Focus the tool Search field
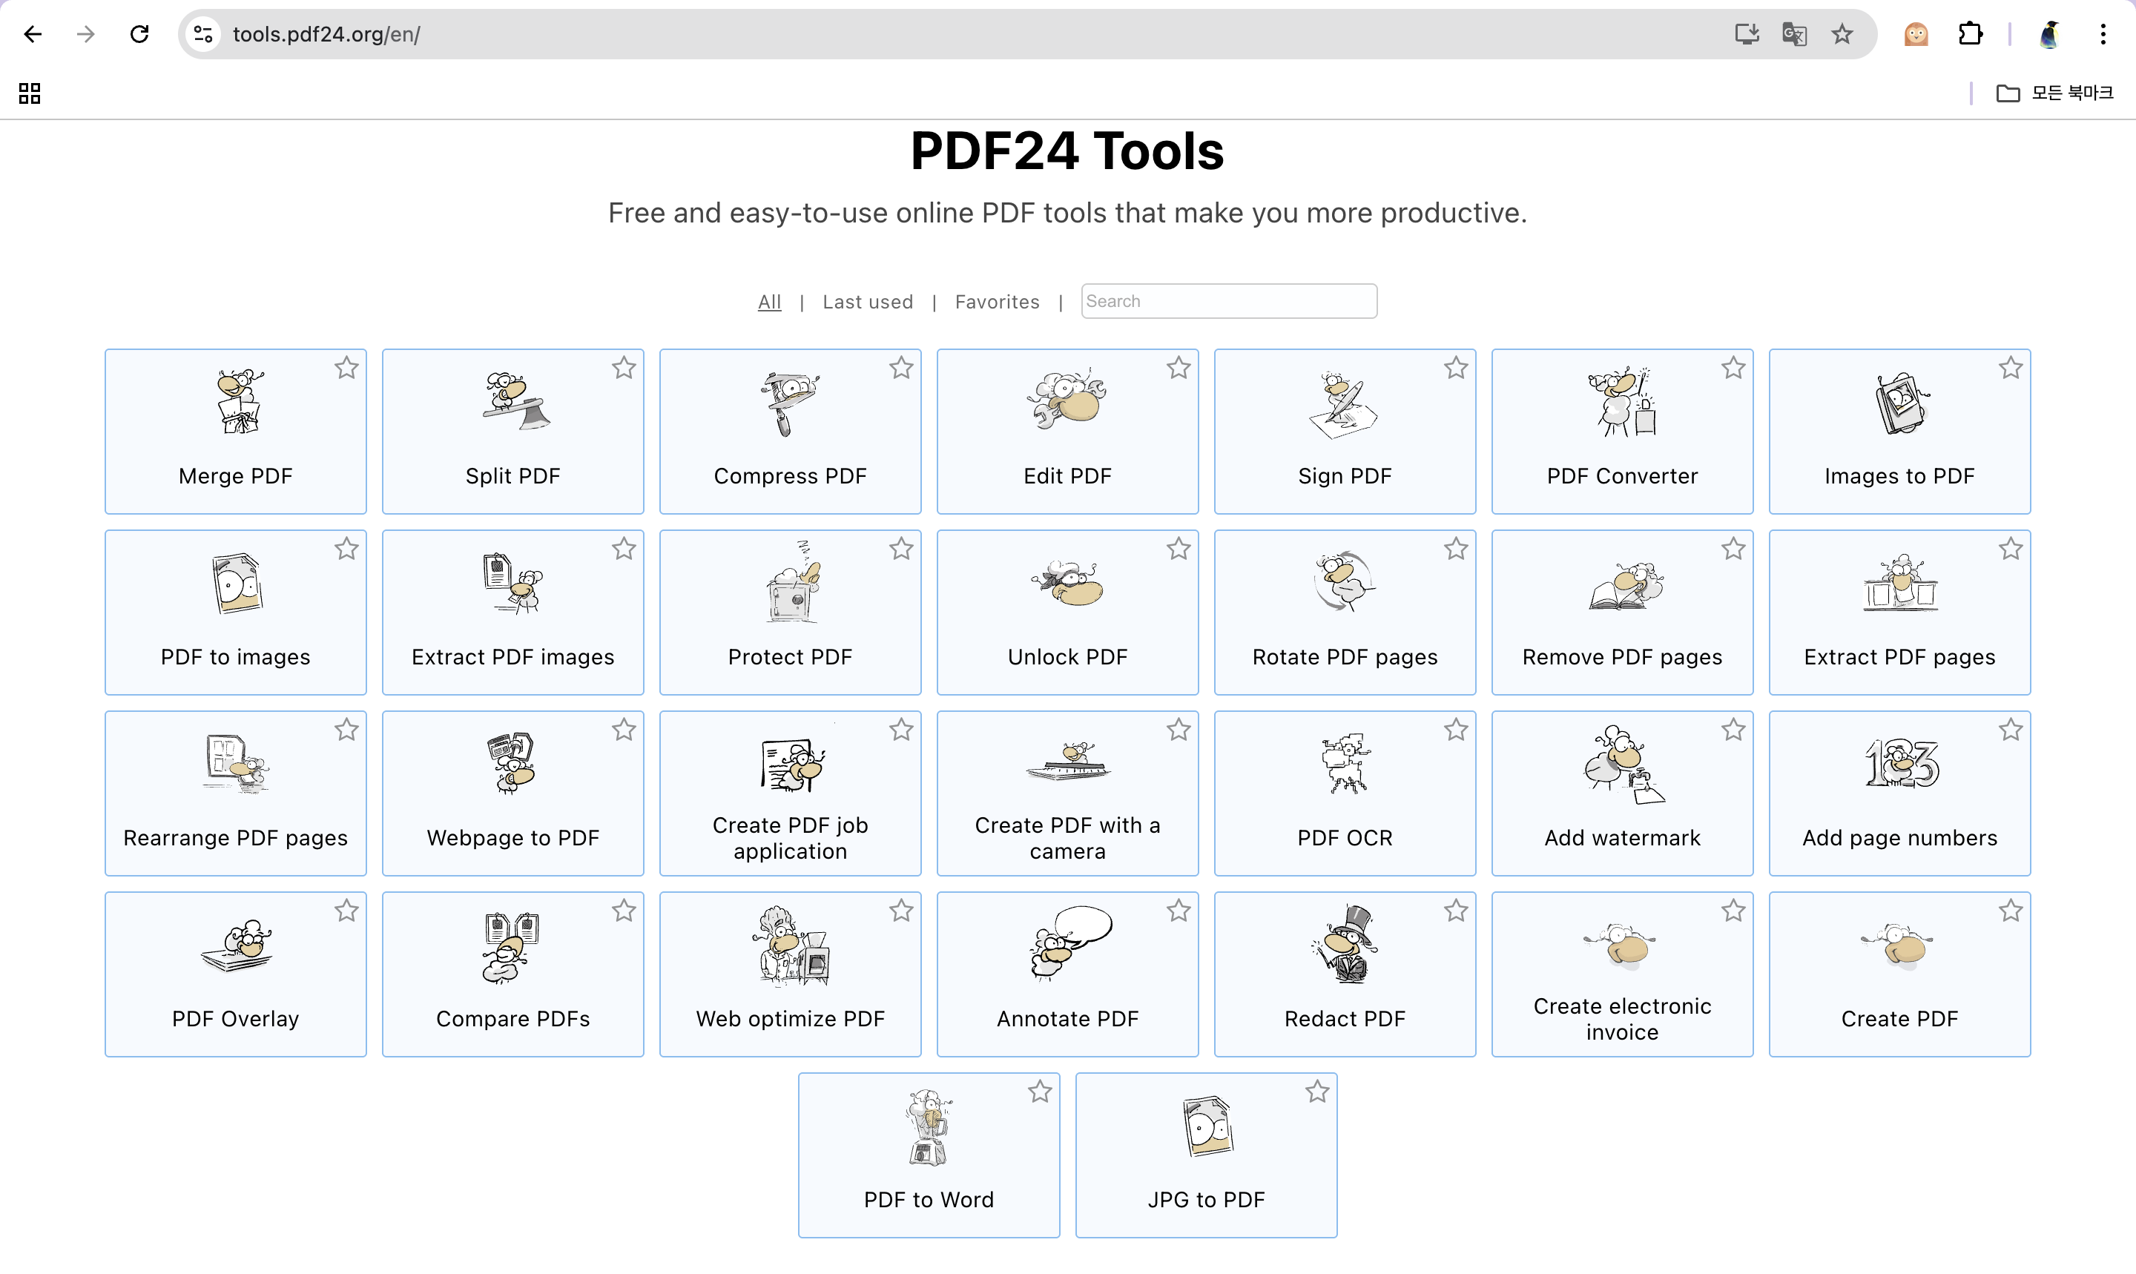 click(x=1228, y=301)
